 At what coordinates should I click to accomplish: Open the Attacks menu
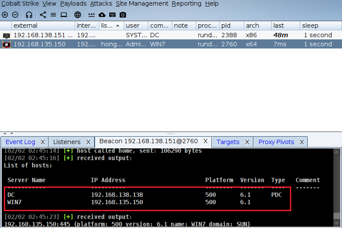pyautogui.click(x=101, y=4)
